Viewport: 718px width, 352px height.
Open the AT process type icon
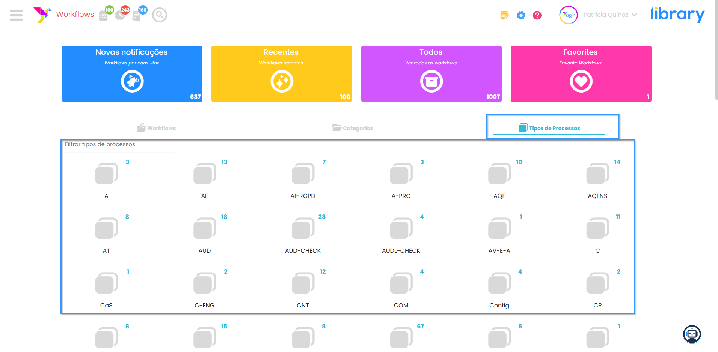(x=107, y=228)
